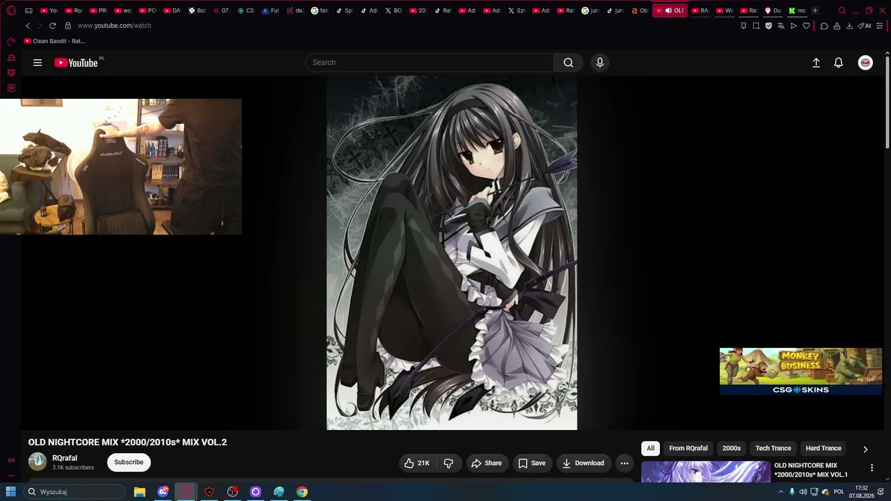Switch to the 'Du' maps tab
Viewport: 891px width, 501px height.
773,10
